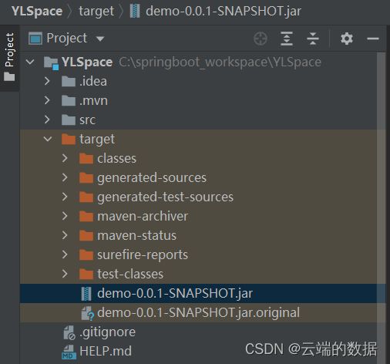Click YLSpace in the breadcrumb bar
Image resolution: width=390 pixels, height=364 pixels.
click(x=37, y=12)
